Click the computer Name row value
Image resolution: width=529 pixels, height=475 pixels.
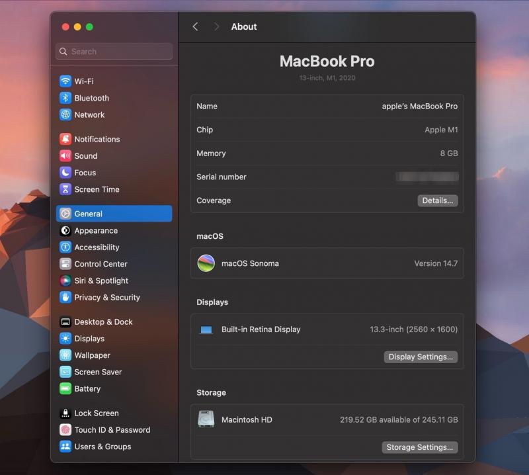pos(419,106)
